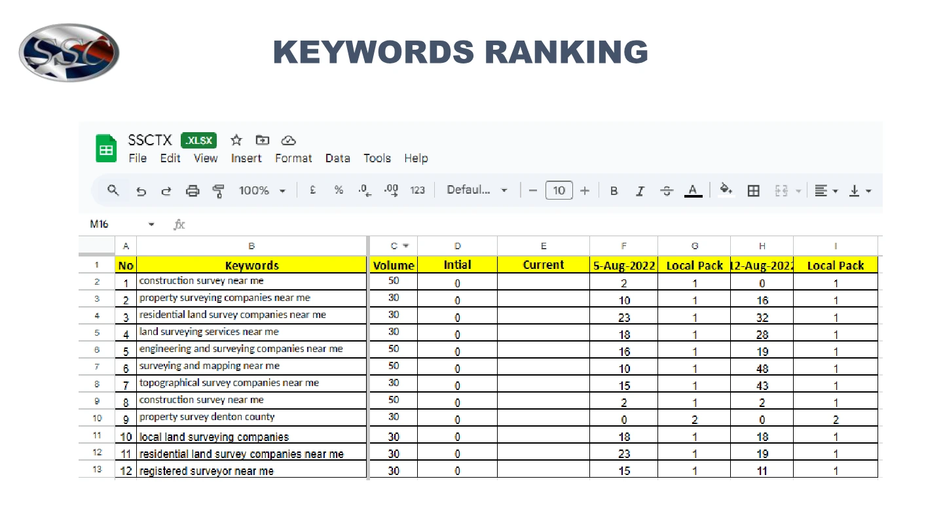Open the borders tool
The height and width of the screenshot is (530, 943).
pyautogui.click(x=754, y=191)
